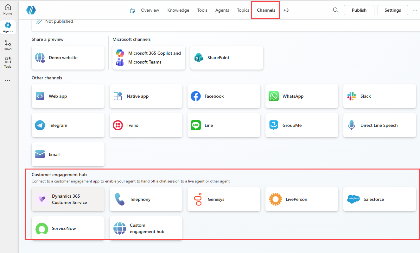The height and width of the screenshot is (253, 420).
Task: Open the Settings button
Action: point(393,10)
